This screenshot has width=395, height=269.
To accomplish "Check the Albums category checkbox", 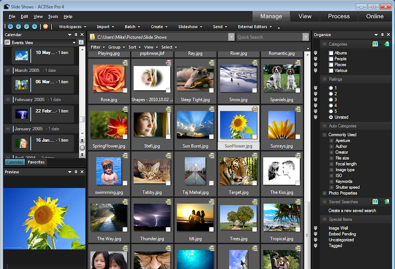I will (x=331, y=53).
